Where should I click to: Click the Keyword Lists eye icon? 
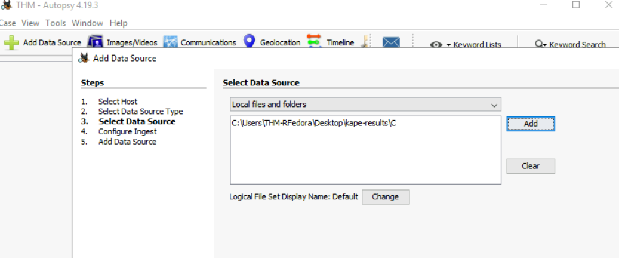coord(436,45)
